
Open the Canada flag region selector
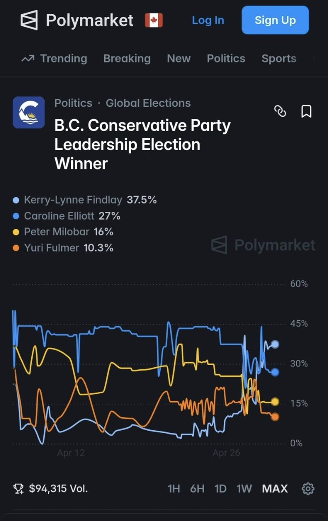point(154,20)
